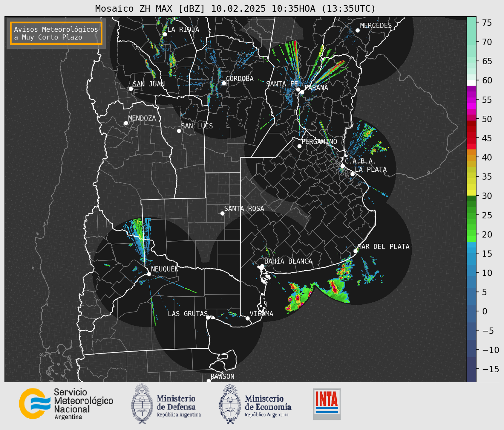Click the Mendoza city marker
Viewport: 504px width, 430px height.
coord(126,123)
